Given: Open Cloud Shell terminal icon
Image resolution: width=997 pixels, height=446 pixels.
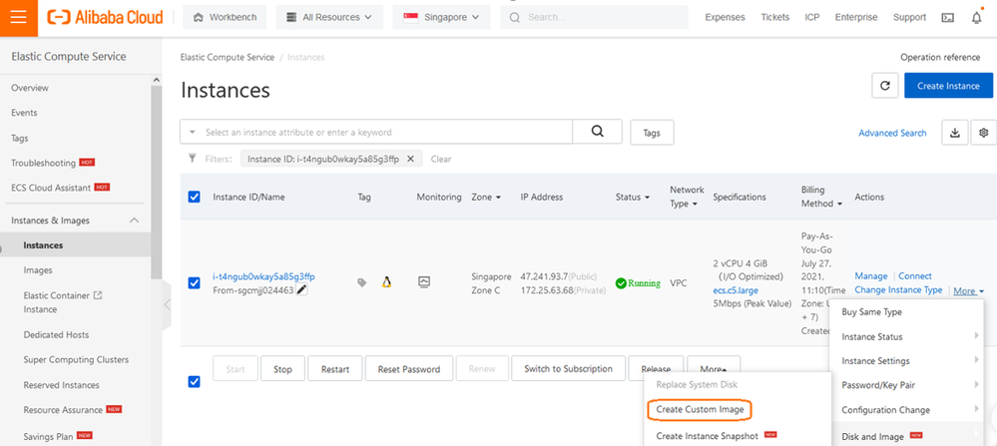Looking at the screenshot, I should 947,17.
